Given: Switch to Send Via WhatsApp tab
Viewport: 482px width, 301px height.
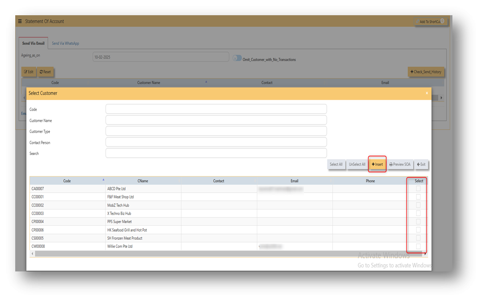Looking at the screenshot, I should [x=65, y=43].
